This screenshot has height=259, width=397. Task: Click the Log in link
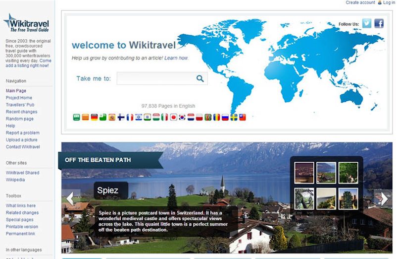pos(389,2)
